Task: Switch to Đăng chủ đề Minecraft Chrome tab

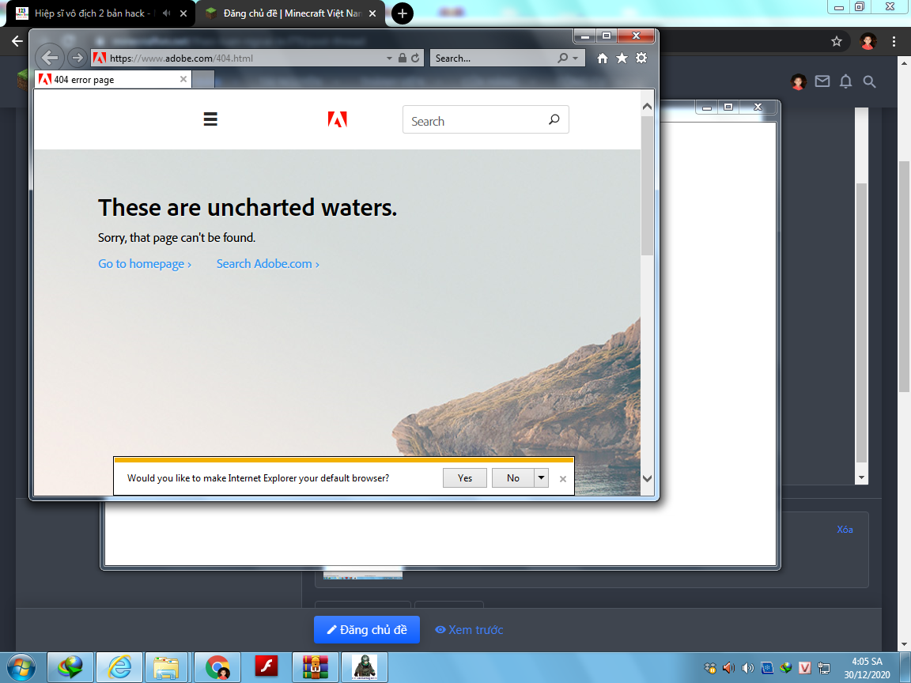Action: [x=290, y=13]
